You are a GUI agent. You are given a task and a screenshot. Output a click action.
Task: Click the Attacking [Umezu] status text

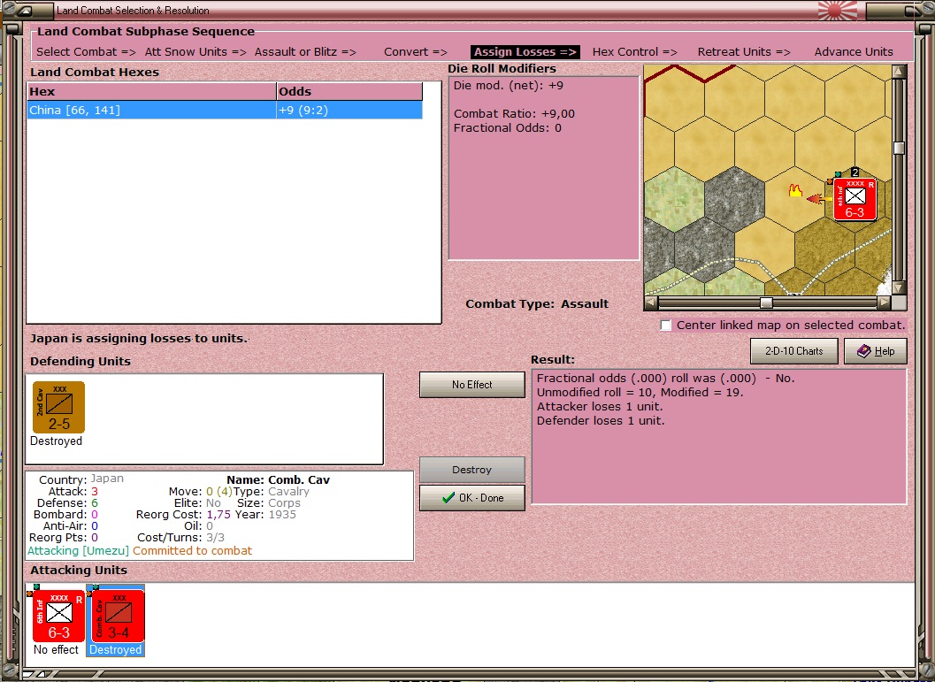pos(78,551)
